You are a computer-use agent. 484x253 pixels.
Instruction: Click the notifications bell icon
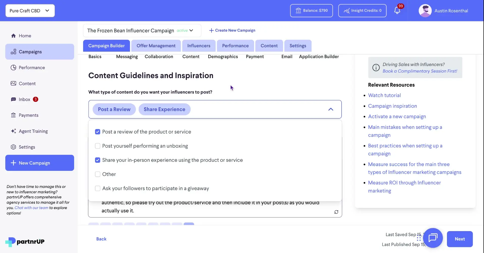398,11
